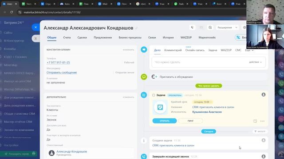Viewport: 284px width, 159px height.
Task: Click the green chat icon on the timeline
Action: pyautogui.click(x=144, y=77)
